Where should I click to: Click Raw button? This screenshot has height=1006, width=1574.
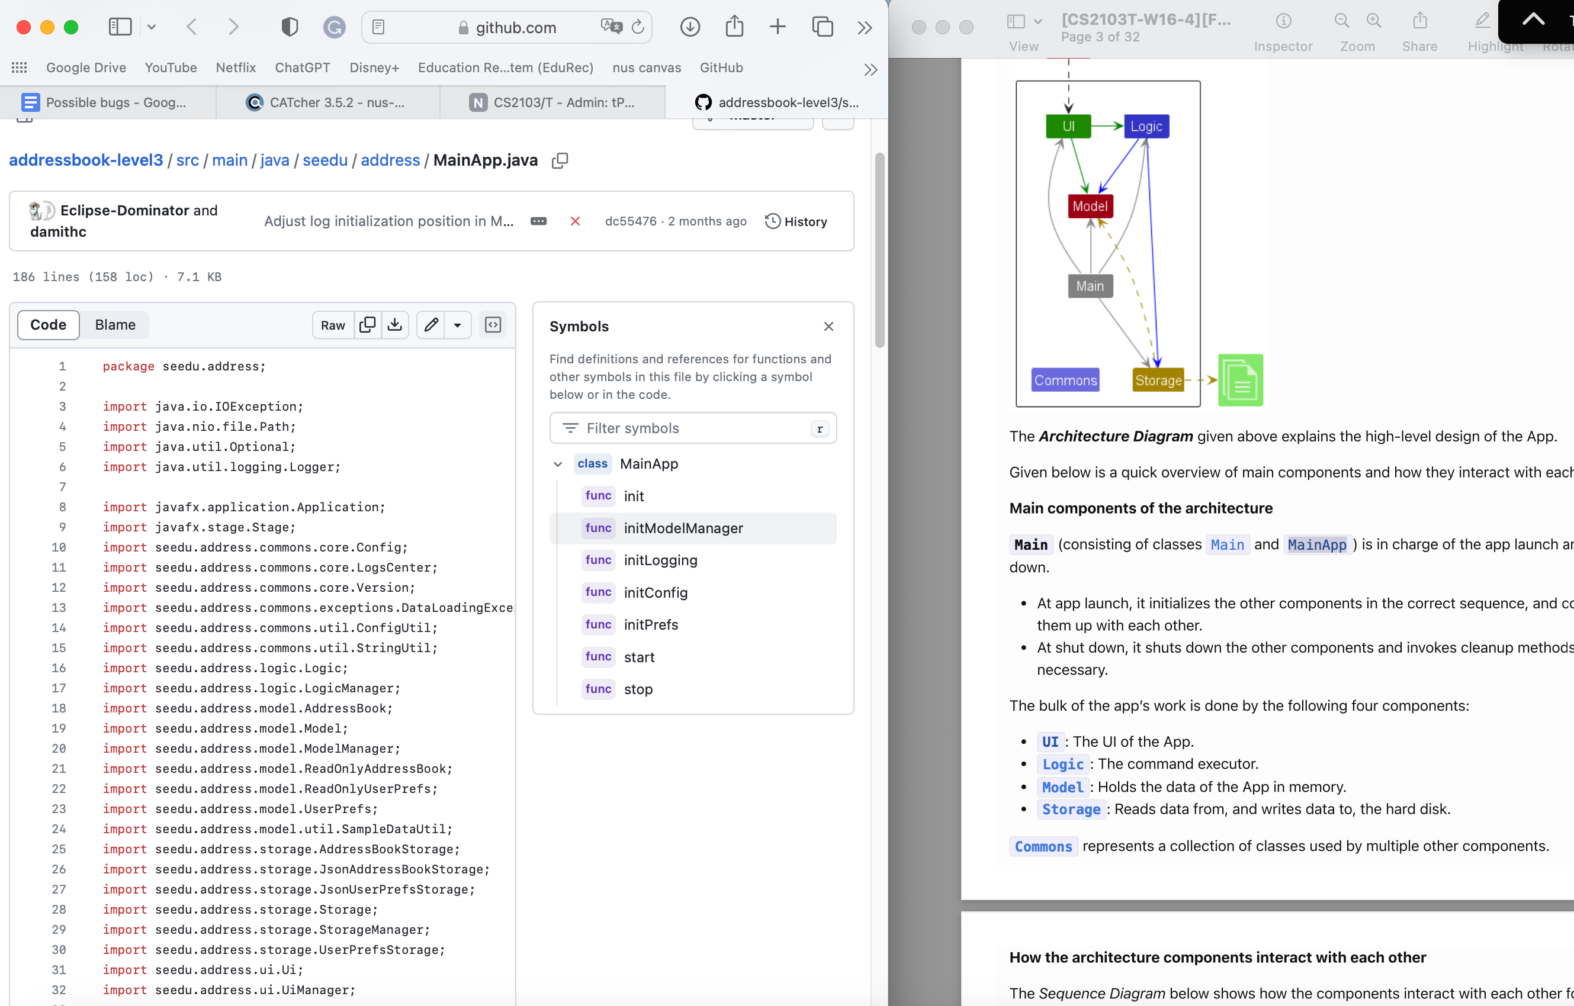click(x=333, y=325)
